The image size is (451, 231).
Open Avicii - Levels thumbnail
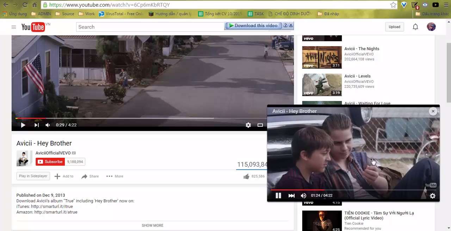pyautogui.click(x=322, y=85)
